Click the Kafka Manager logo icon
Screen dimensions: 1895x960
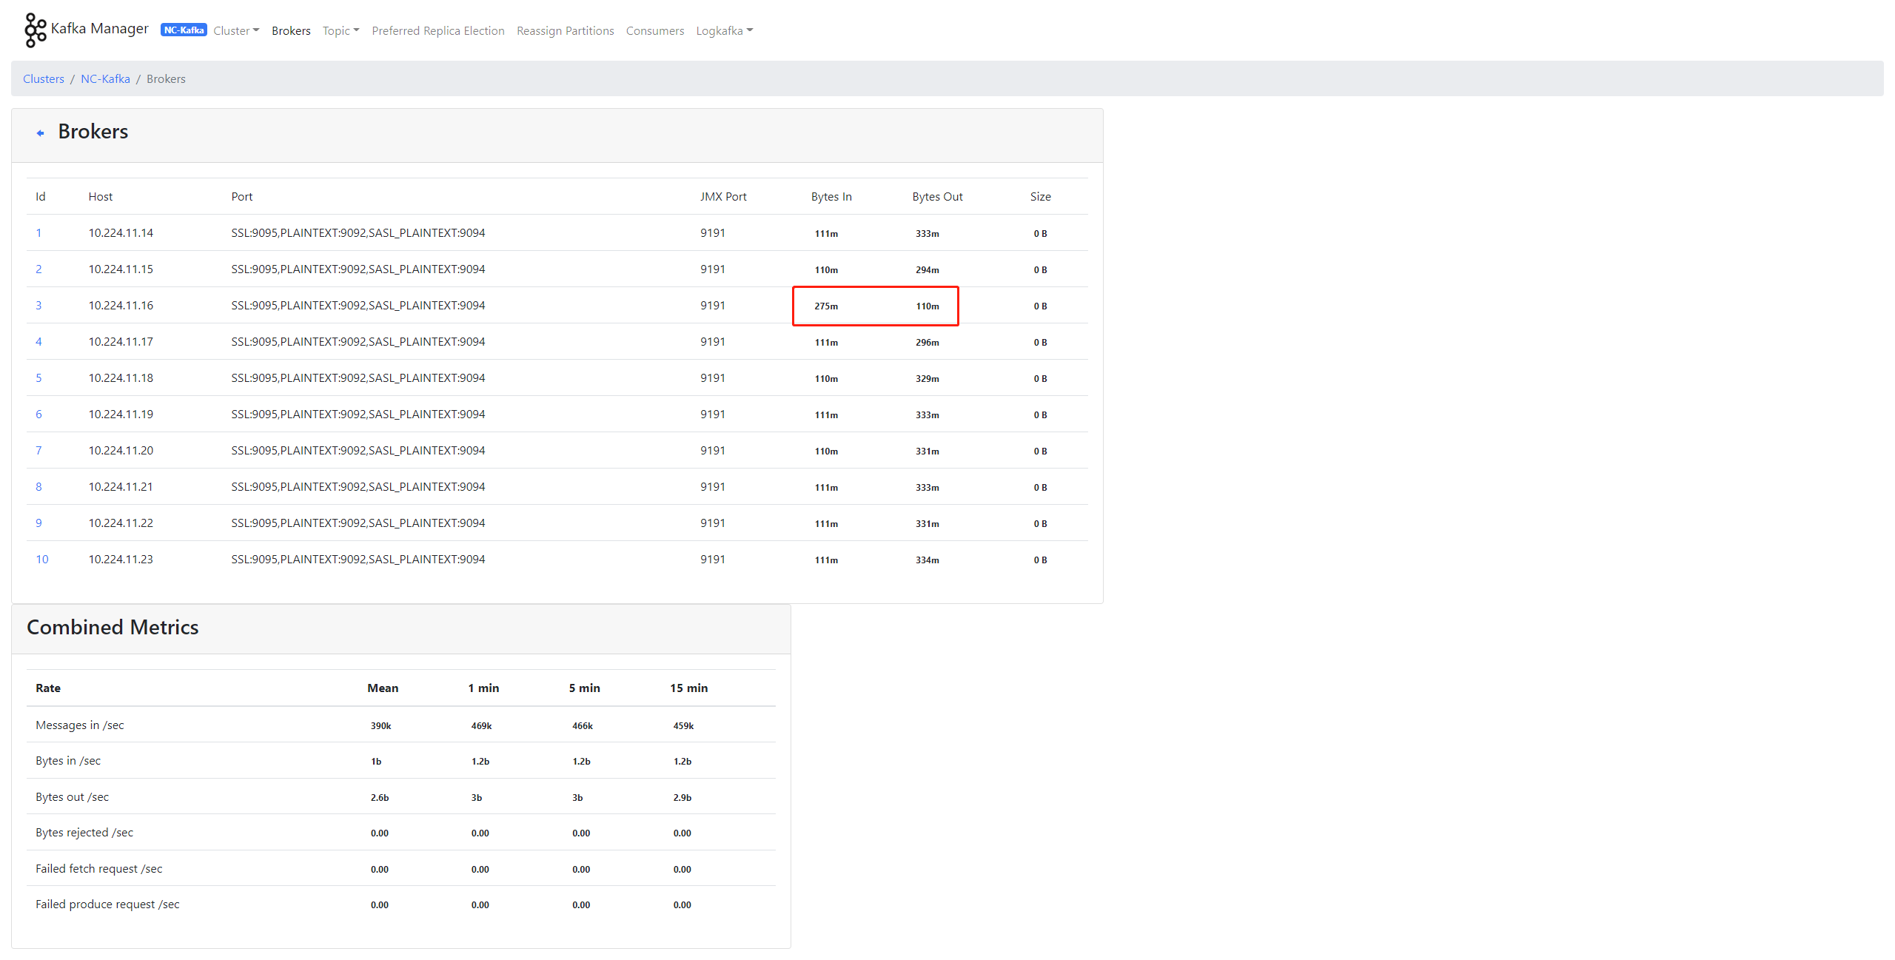(35, 30)
